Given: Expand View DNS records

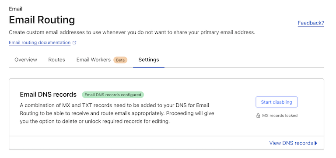Looking at the screenshot, I should pyautogui.click(x=293, y=143).
